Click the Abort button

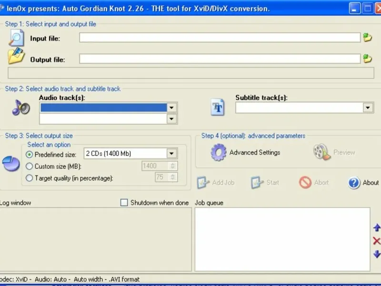pyautogui.click(x=314, y=183)
